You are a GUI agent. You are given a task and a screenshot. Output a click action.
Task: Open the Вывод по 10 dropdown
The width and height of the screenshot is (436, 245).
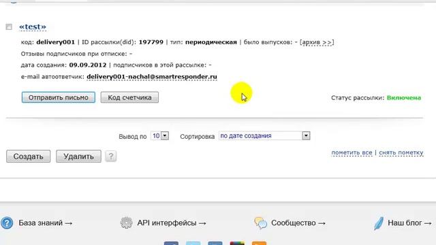pos(159,136)
